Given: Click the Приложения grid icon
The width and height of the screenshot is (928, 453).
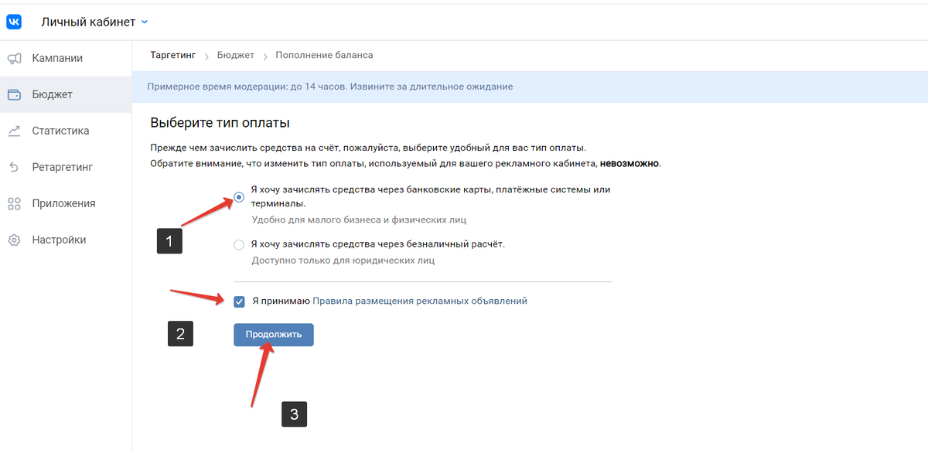Looking at the screenshot, I should (x=14, y=203).
